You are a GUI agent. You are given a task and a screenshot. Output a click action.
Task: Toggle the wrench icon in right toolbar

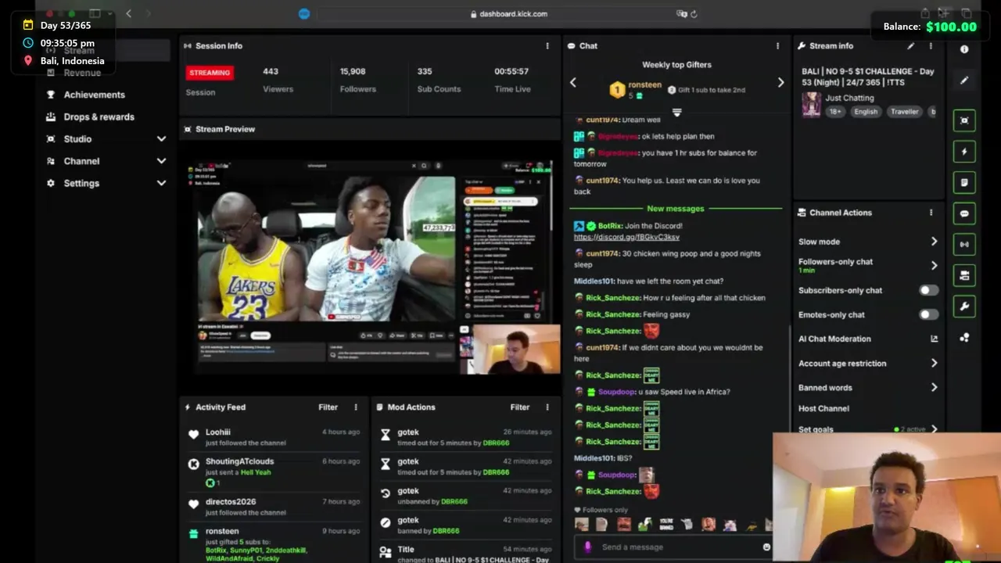coord(964,307)
